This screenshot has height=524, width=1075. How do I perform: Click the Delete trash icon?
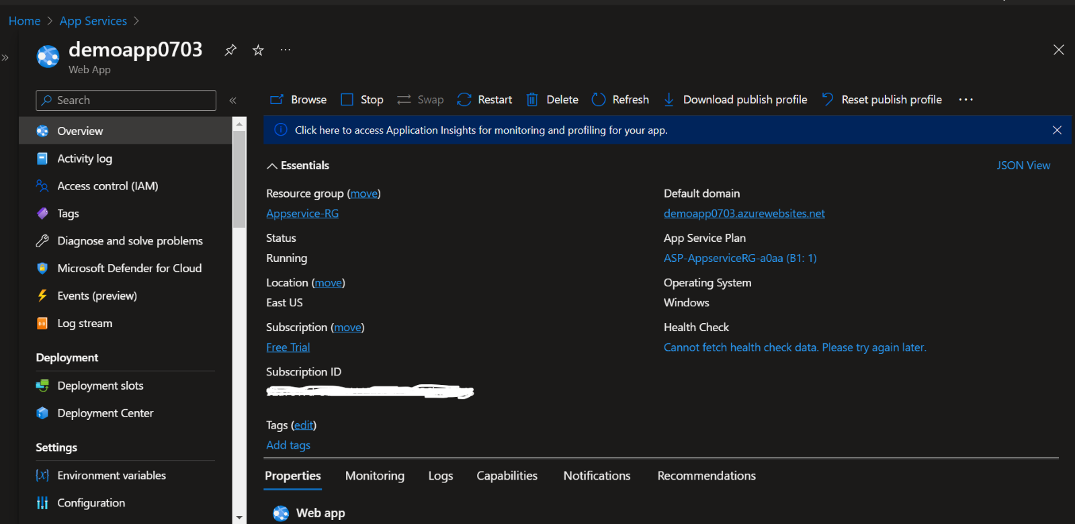coord(532,99)
